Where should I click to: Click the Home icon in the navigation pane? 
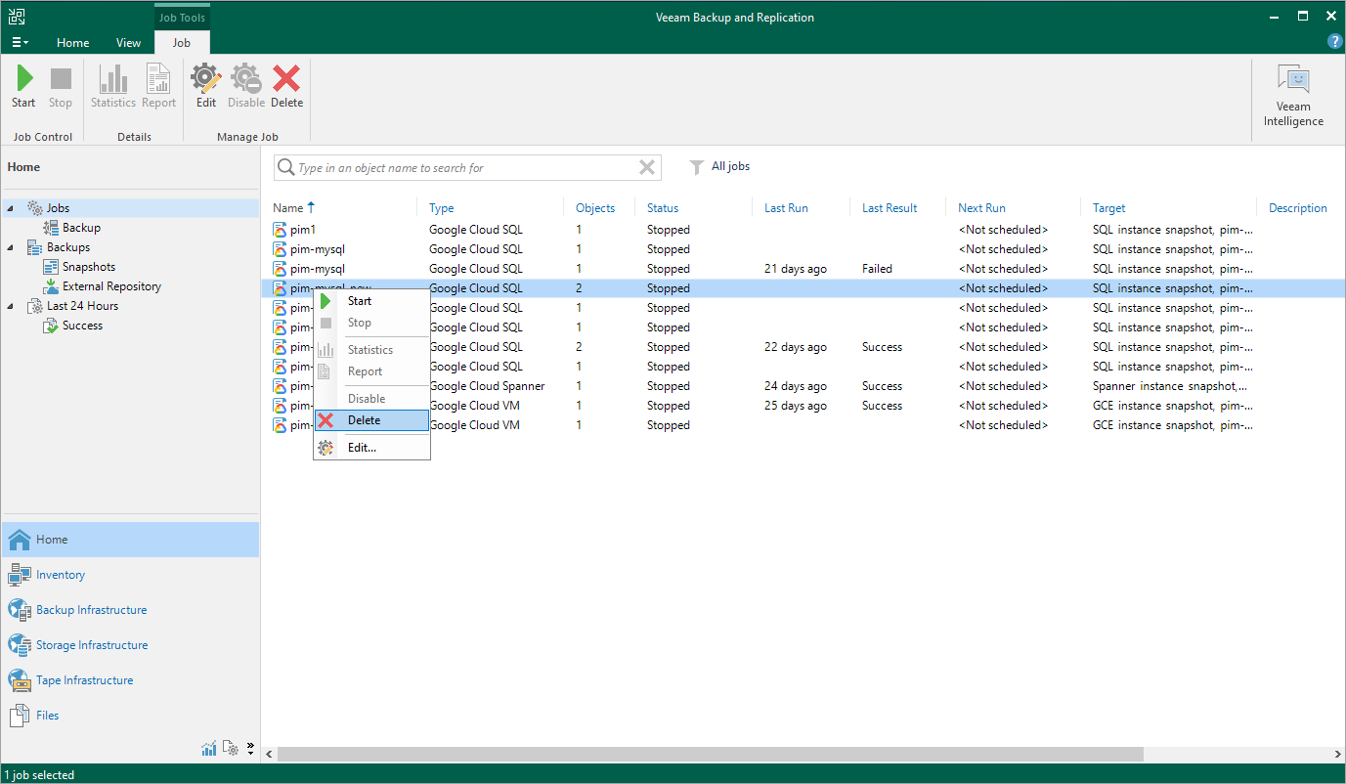click(20, 540)
